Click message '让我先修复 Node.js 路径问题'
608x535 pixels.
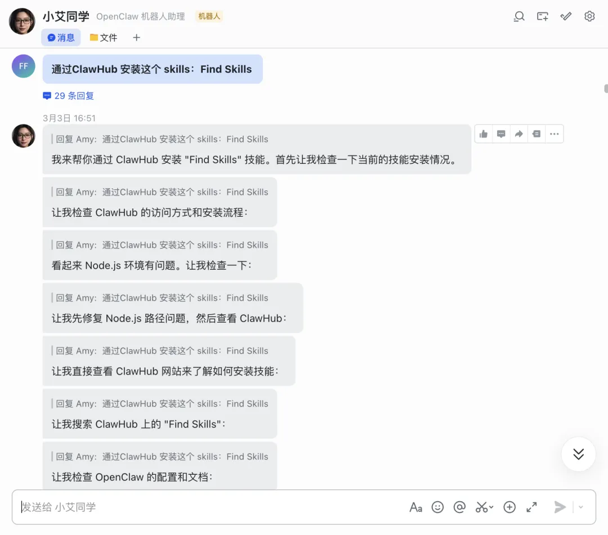(173, 308)
